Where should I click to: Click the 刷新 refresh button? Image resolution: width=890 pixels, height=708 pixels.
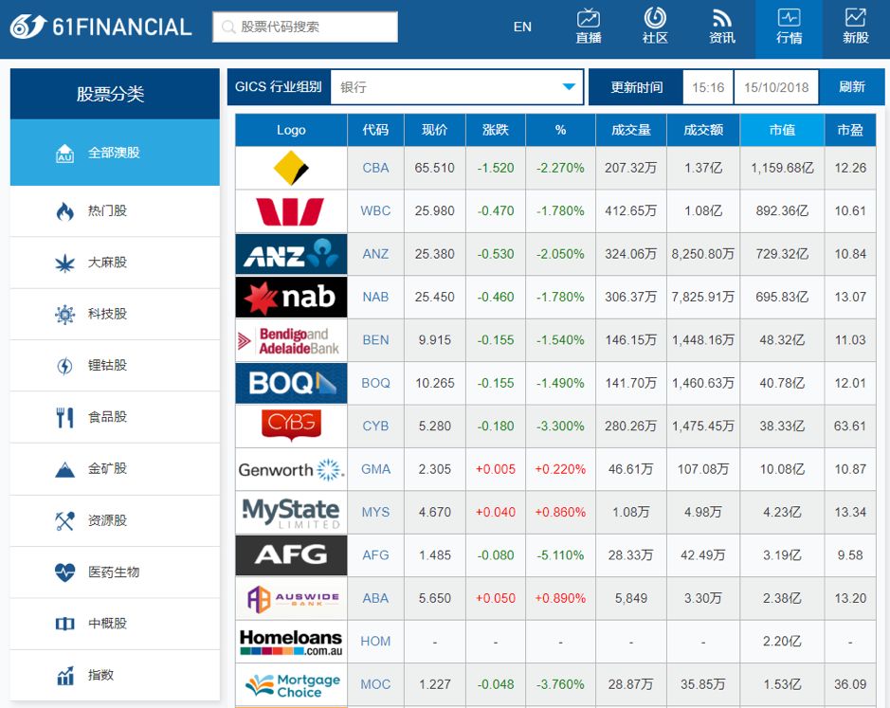click(x=852, y=87)
